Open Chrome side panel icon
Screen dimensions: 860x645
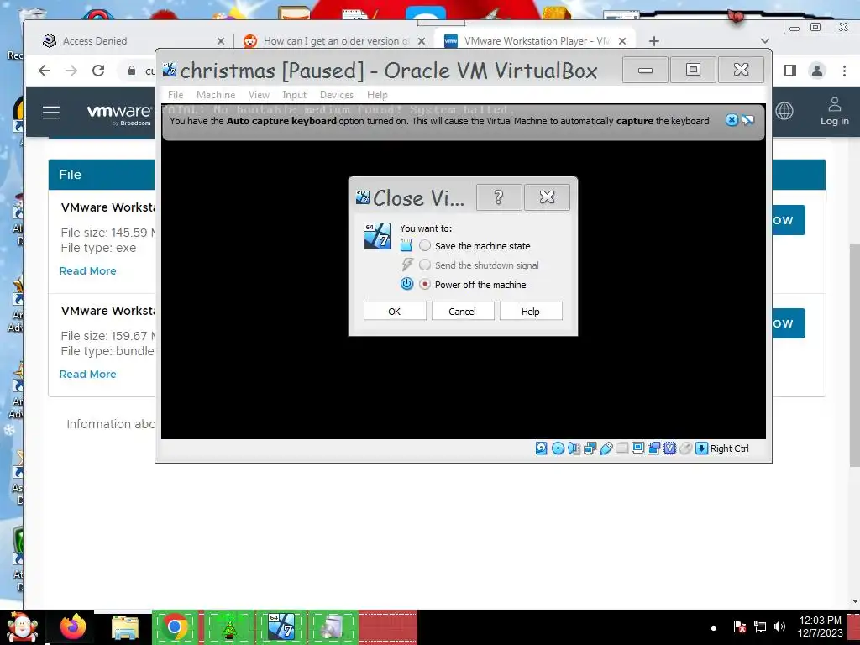pos(790,71)
